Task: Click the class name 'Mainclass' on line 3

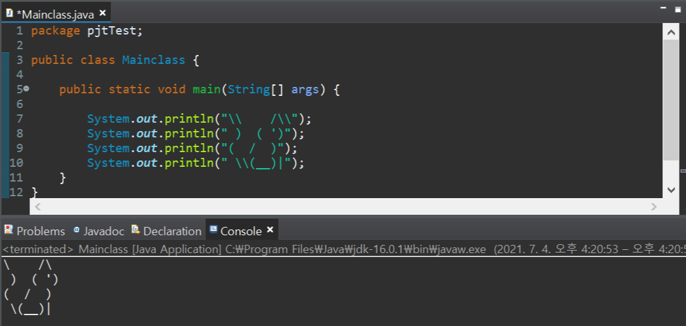Action: click(153, 60)
